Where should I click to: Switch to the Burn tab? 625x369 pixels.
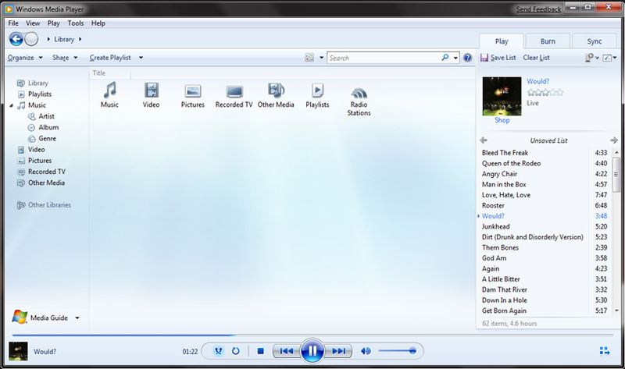coord(548,41)
